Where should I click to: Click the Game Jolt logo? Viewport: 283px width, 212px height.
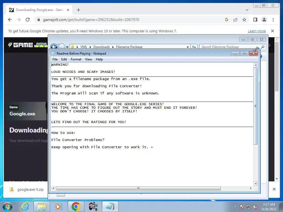[28, 45]
